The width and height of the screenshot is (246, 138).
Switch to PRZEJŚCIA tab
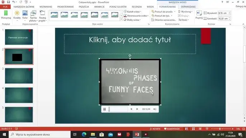pos(84,7)
